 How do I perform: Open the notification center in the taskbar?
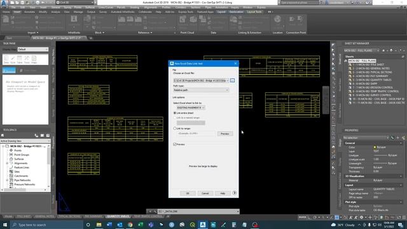click(x=401, y=225)
